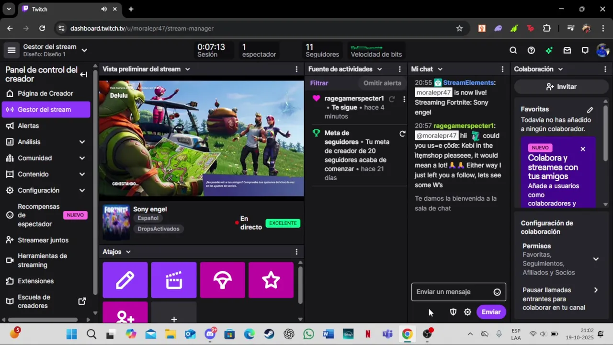The image size is (613, 345).
Task: Open Extensiones in the sidebar
Action: click(45, 281)
